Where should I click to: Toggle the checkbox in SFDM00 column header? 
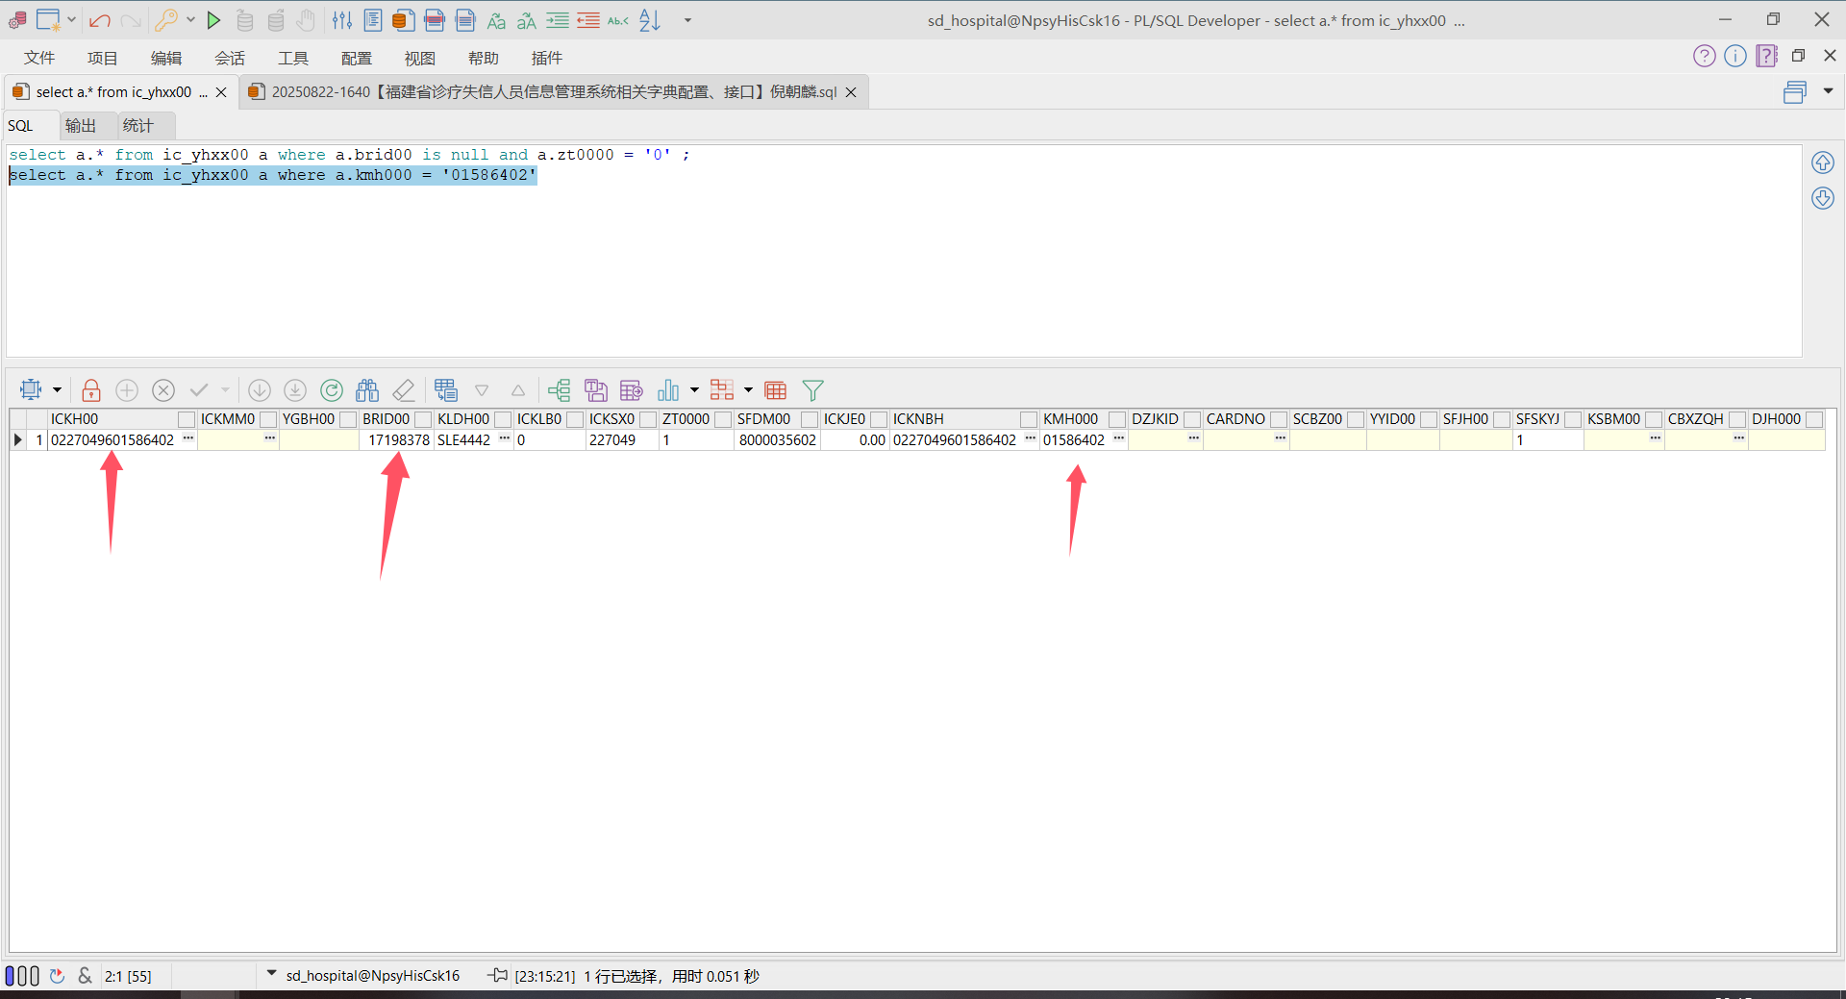click(810, 419)
